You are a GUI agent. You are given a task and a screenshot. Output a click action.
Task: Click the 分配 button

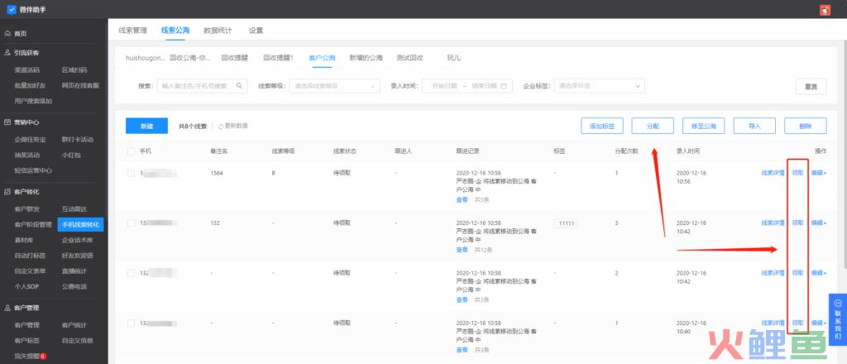click(x=653, y=126)
